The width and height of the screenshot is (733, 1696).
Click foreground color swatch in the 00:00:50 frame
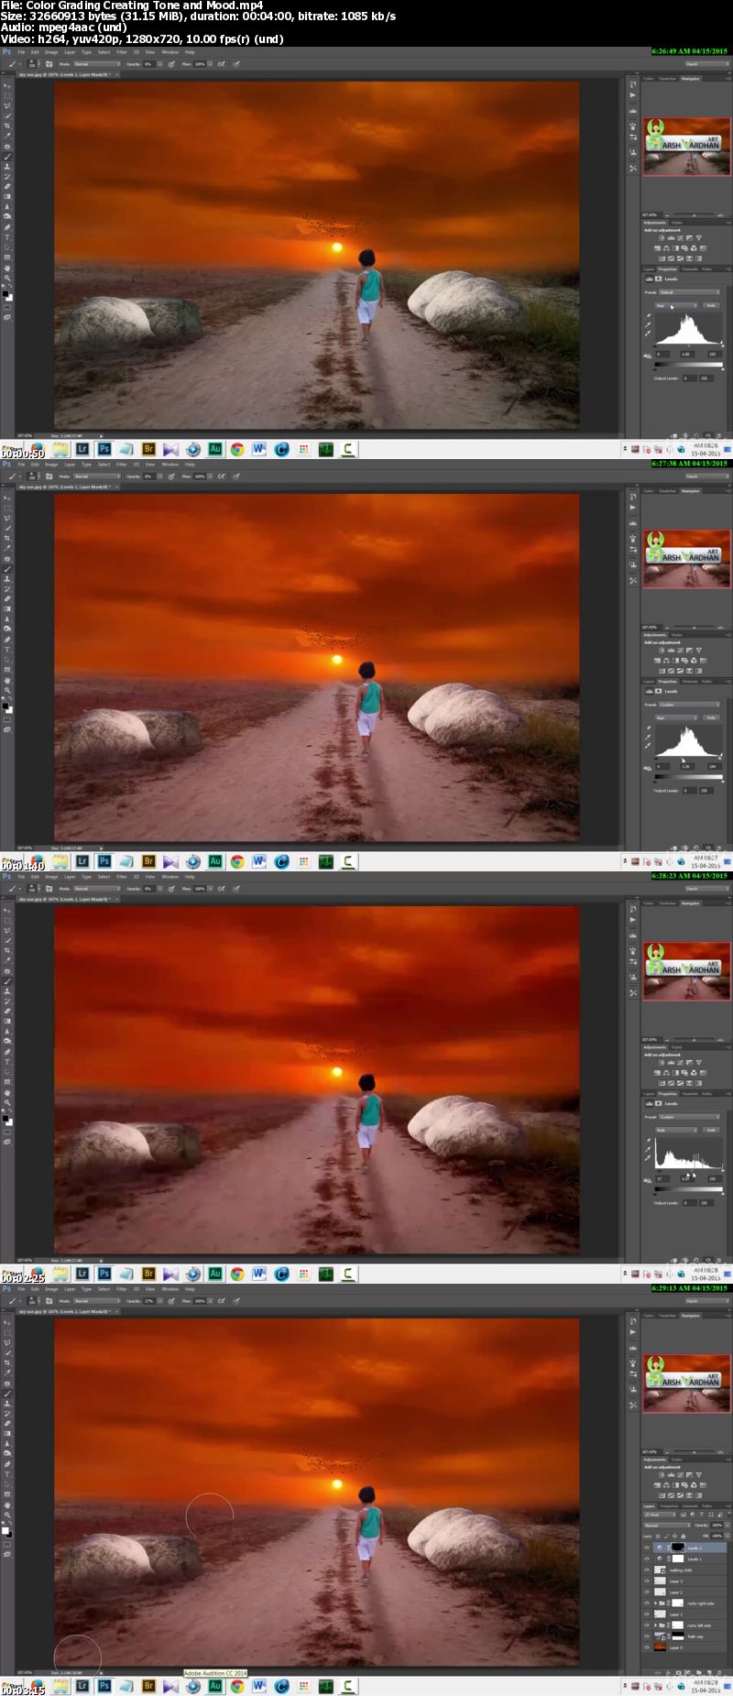(x=5, y=293)
